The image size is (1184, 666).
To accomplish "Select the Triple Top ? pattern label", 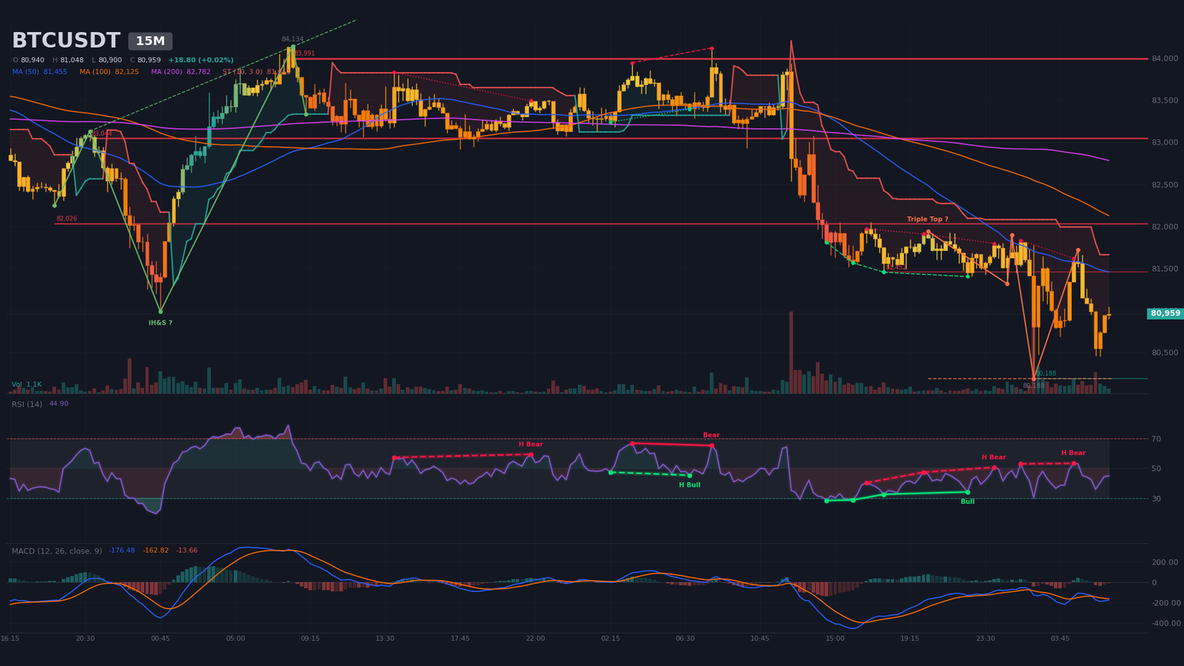I will [x=927, y=219].
